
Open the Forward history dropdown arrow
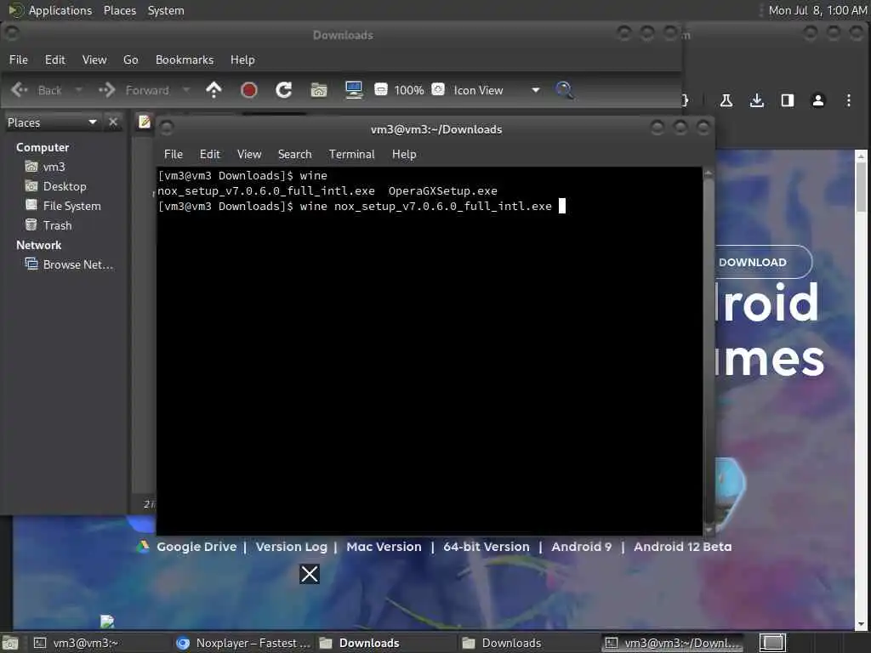point(186,90)
